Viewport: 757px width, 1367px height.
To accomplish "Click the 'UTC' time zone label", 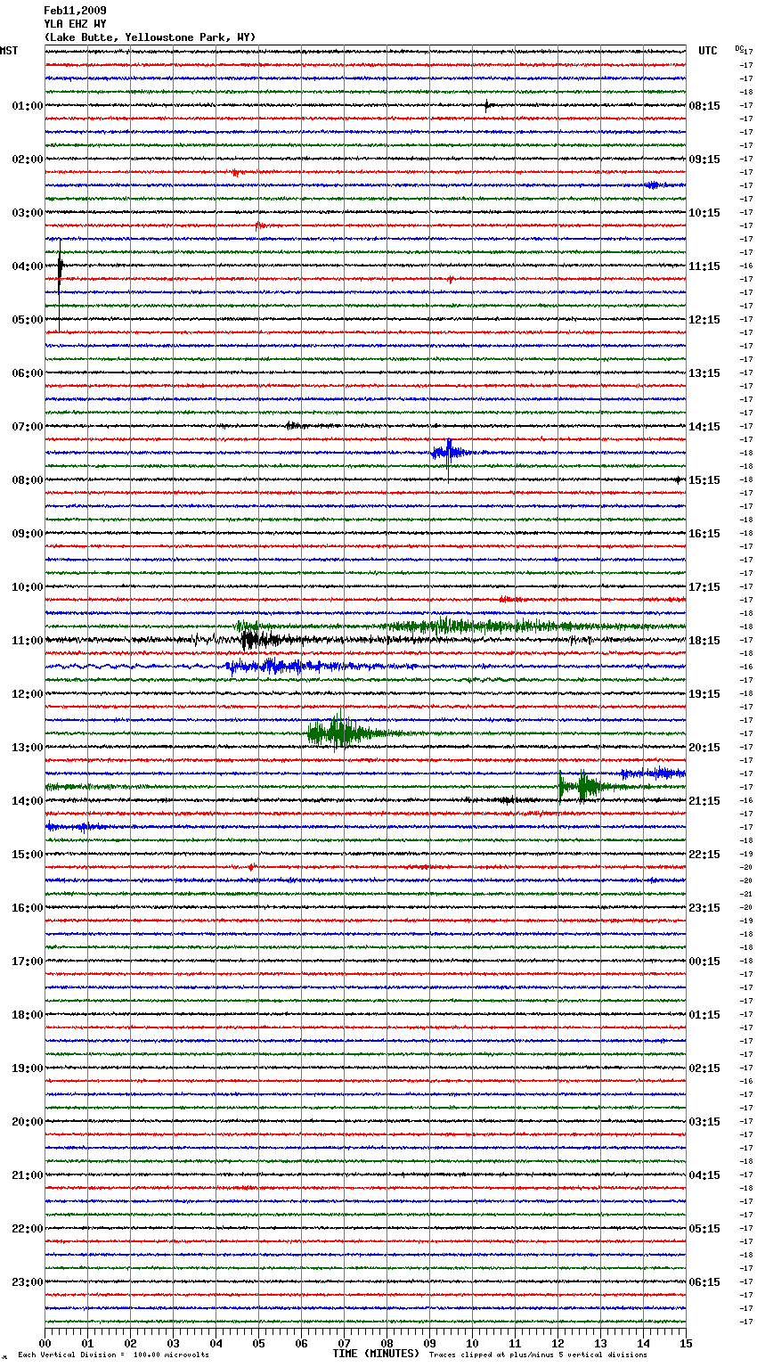I will click(x=708, y=51).
